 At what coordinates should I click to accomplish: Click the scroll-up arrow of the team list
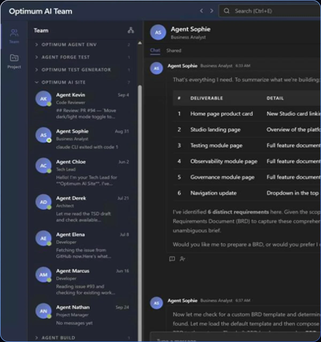[x=140, y=43]
